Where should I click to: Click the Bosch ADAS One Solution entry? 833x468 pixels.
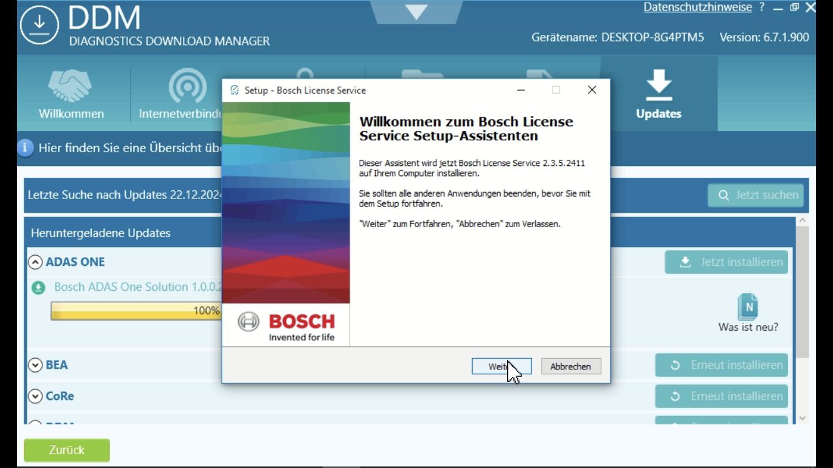[138, 287]
